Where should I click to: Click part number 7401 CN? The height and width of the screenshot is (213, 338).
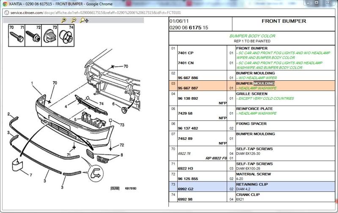(186, 63)
